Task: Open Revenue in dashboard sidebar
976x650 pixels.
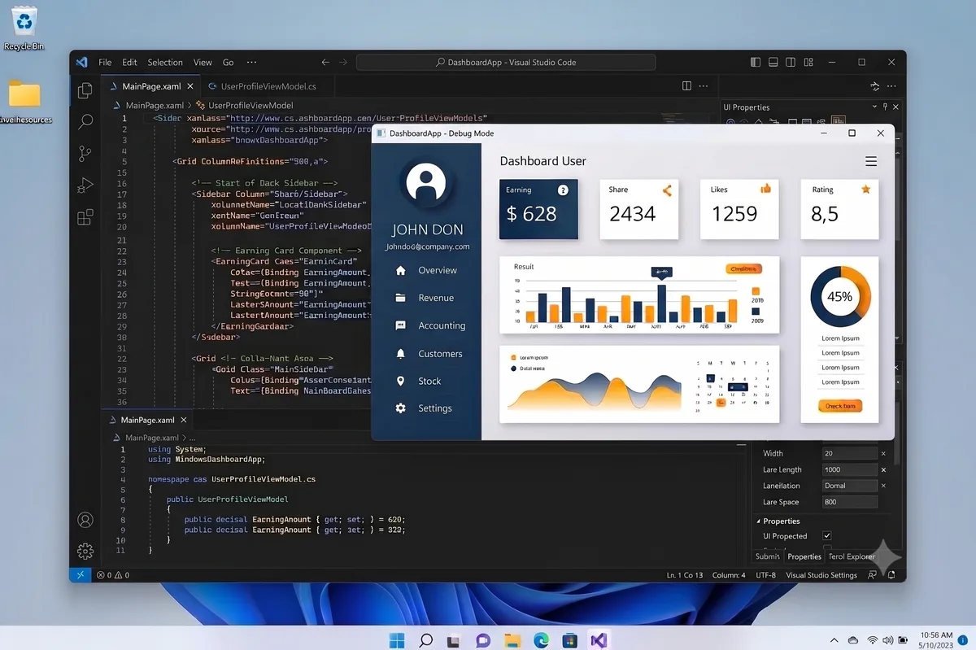Action: 425,298
